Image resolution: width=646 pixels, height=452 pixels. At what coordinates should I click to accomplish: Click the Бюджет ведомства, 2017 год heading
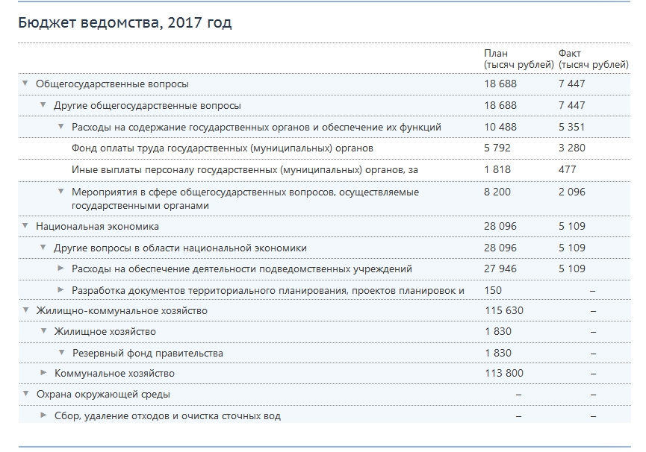(125, 22)
